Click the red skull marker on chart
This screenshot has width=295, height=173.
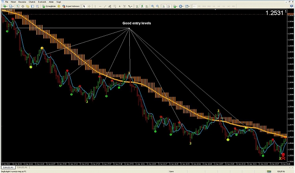click(283, 157)
